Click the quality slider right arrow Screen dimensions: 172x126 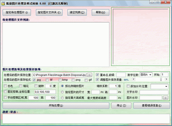[166, 79]
